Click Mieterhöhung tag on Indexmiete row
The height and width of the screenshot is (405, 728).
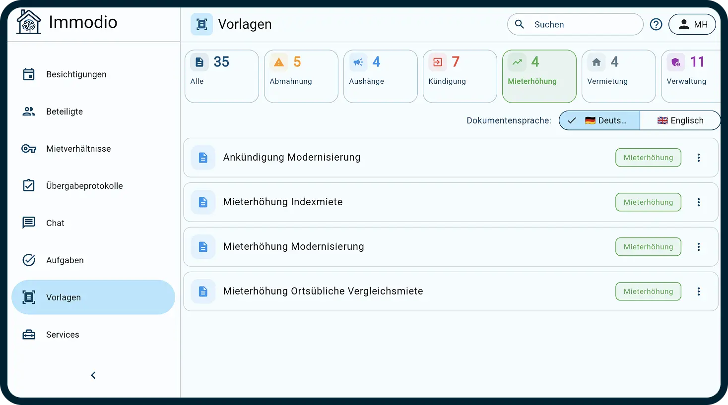(x=649, y=202)
